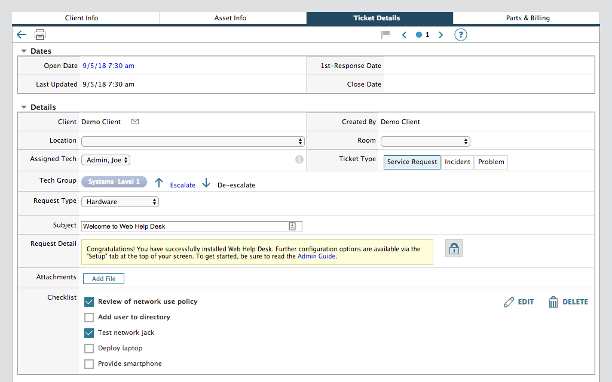Click the lock icon beside Request Detail
Viewport: 612px width, 382px height.
[454, 248]
